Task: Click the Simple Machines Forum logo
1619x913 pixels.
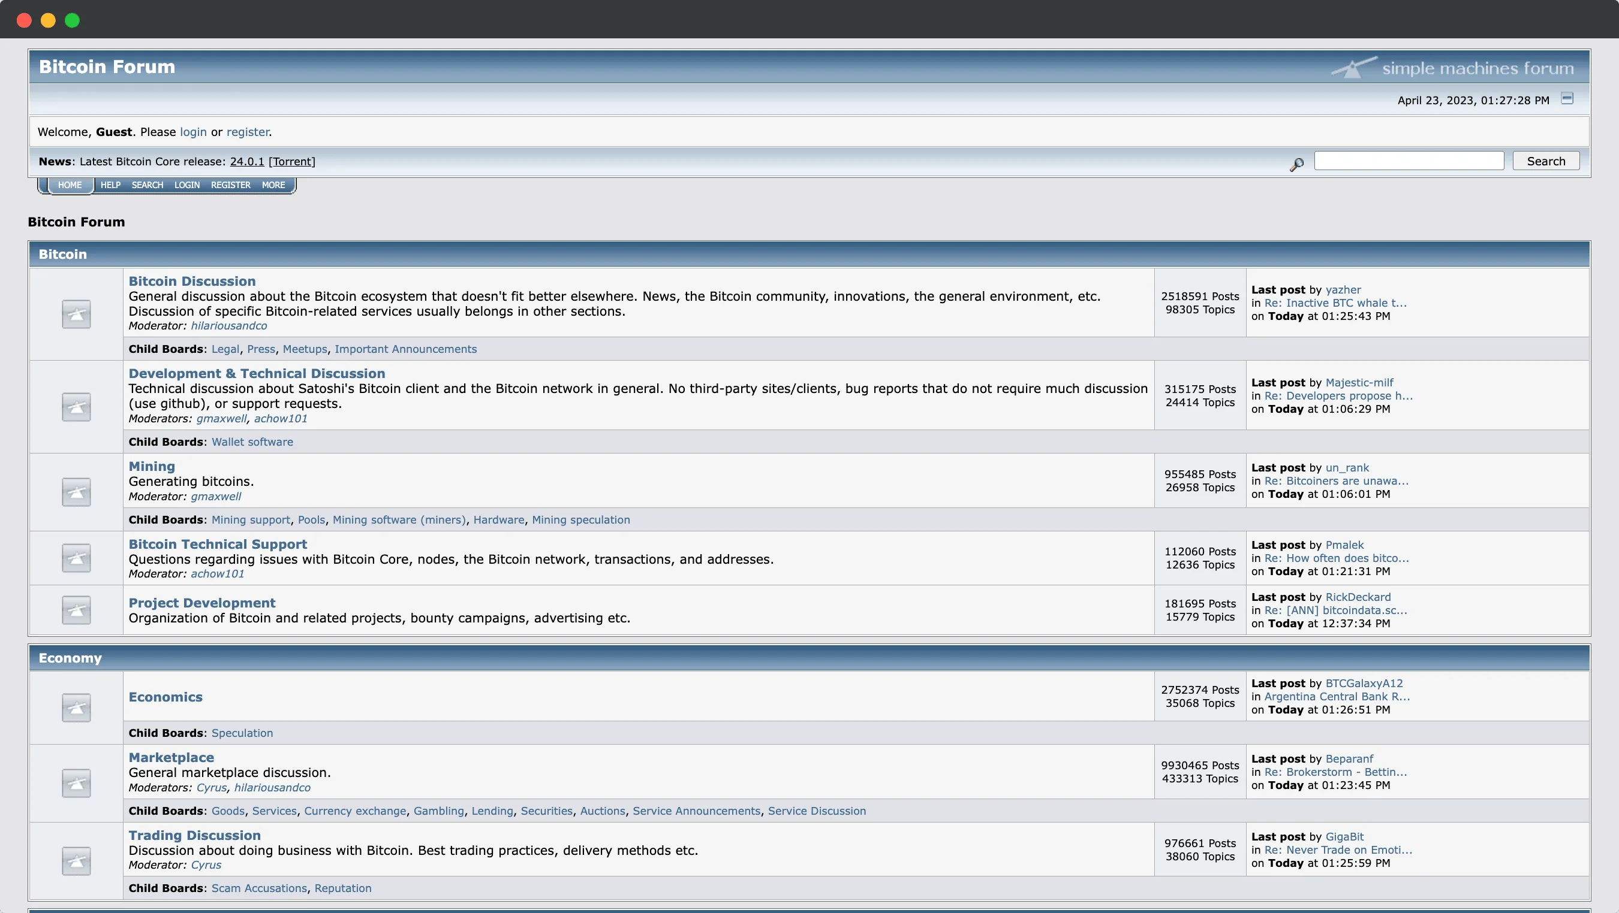Action: click(x=1454, y=67)
